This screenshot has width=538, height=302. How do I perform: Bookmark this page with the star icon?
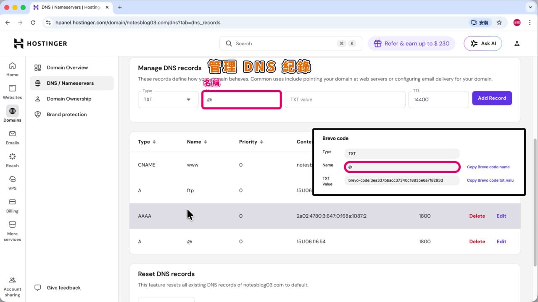click(x=499, y=23)
